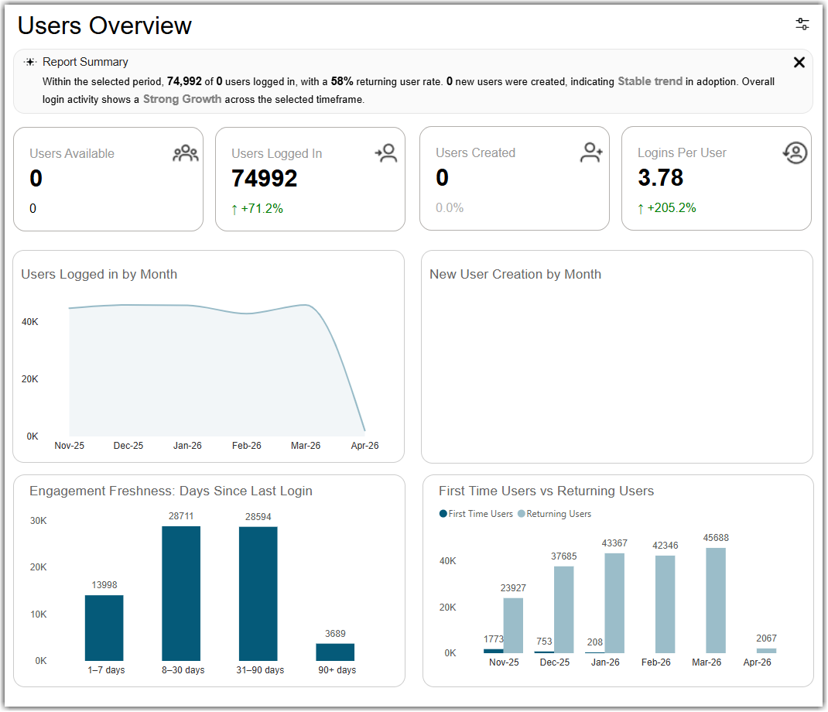Click the 8–30 days bar
This screenshot has width=828, height=712.
click(x=181, y=594)
